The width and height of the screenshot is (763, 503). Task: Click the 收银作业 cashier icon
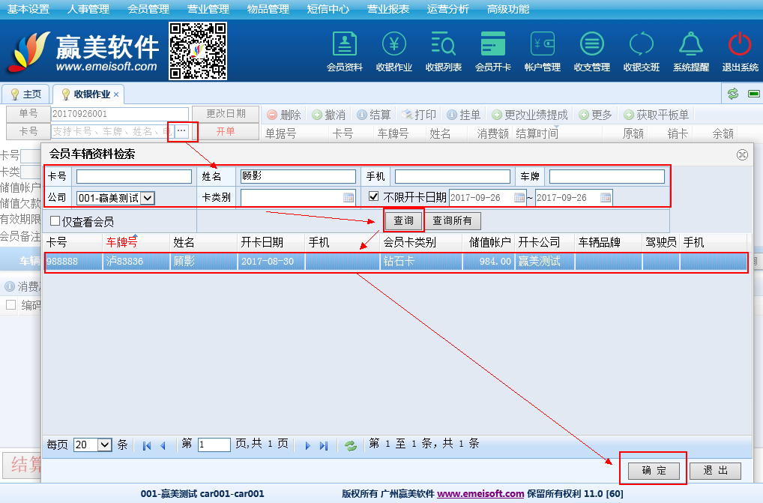coord(393,51)
